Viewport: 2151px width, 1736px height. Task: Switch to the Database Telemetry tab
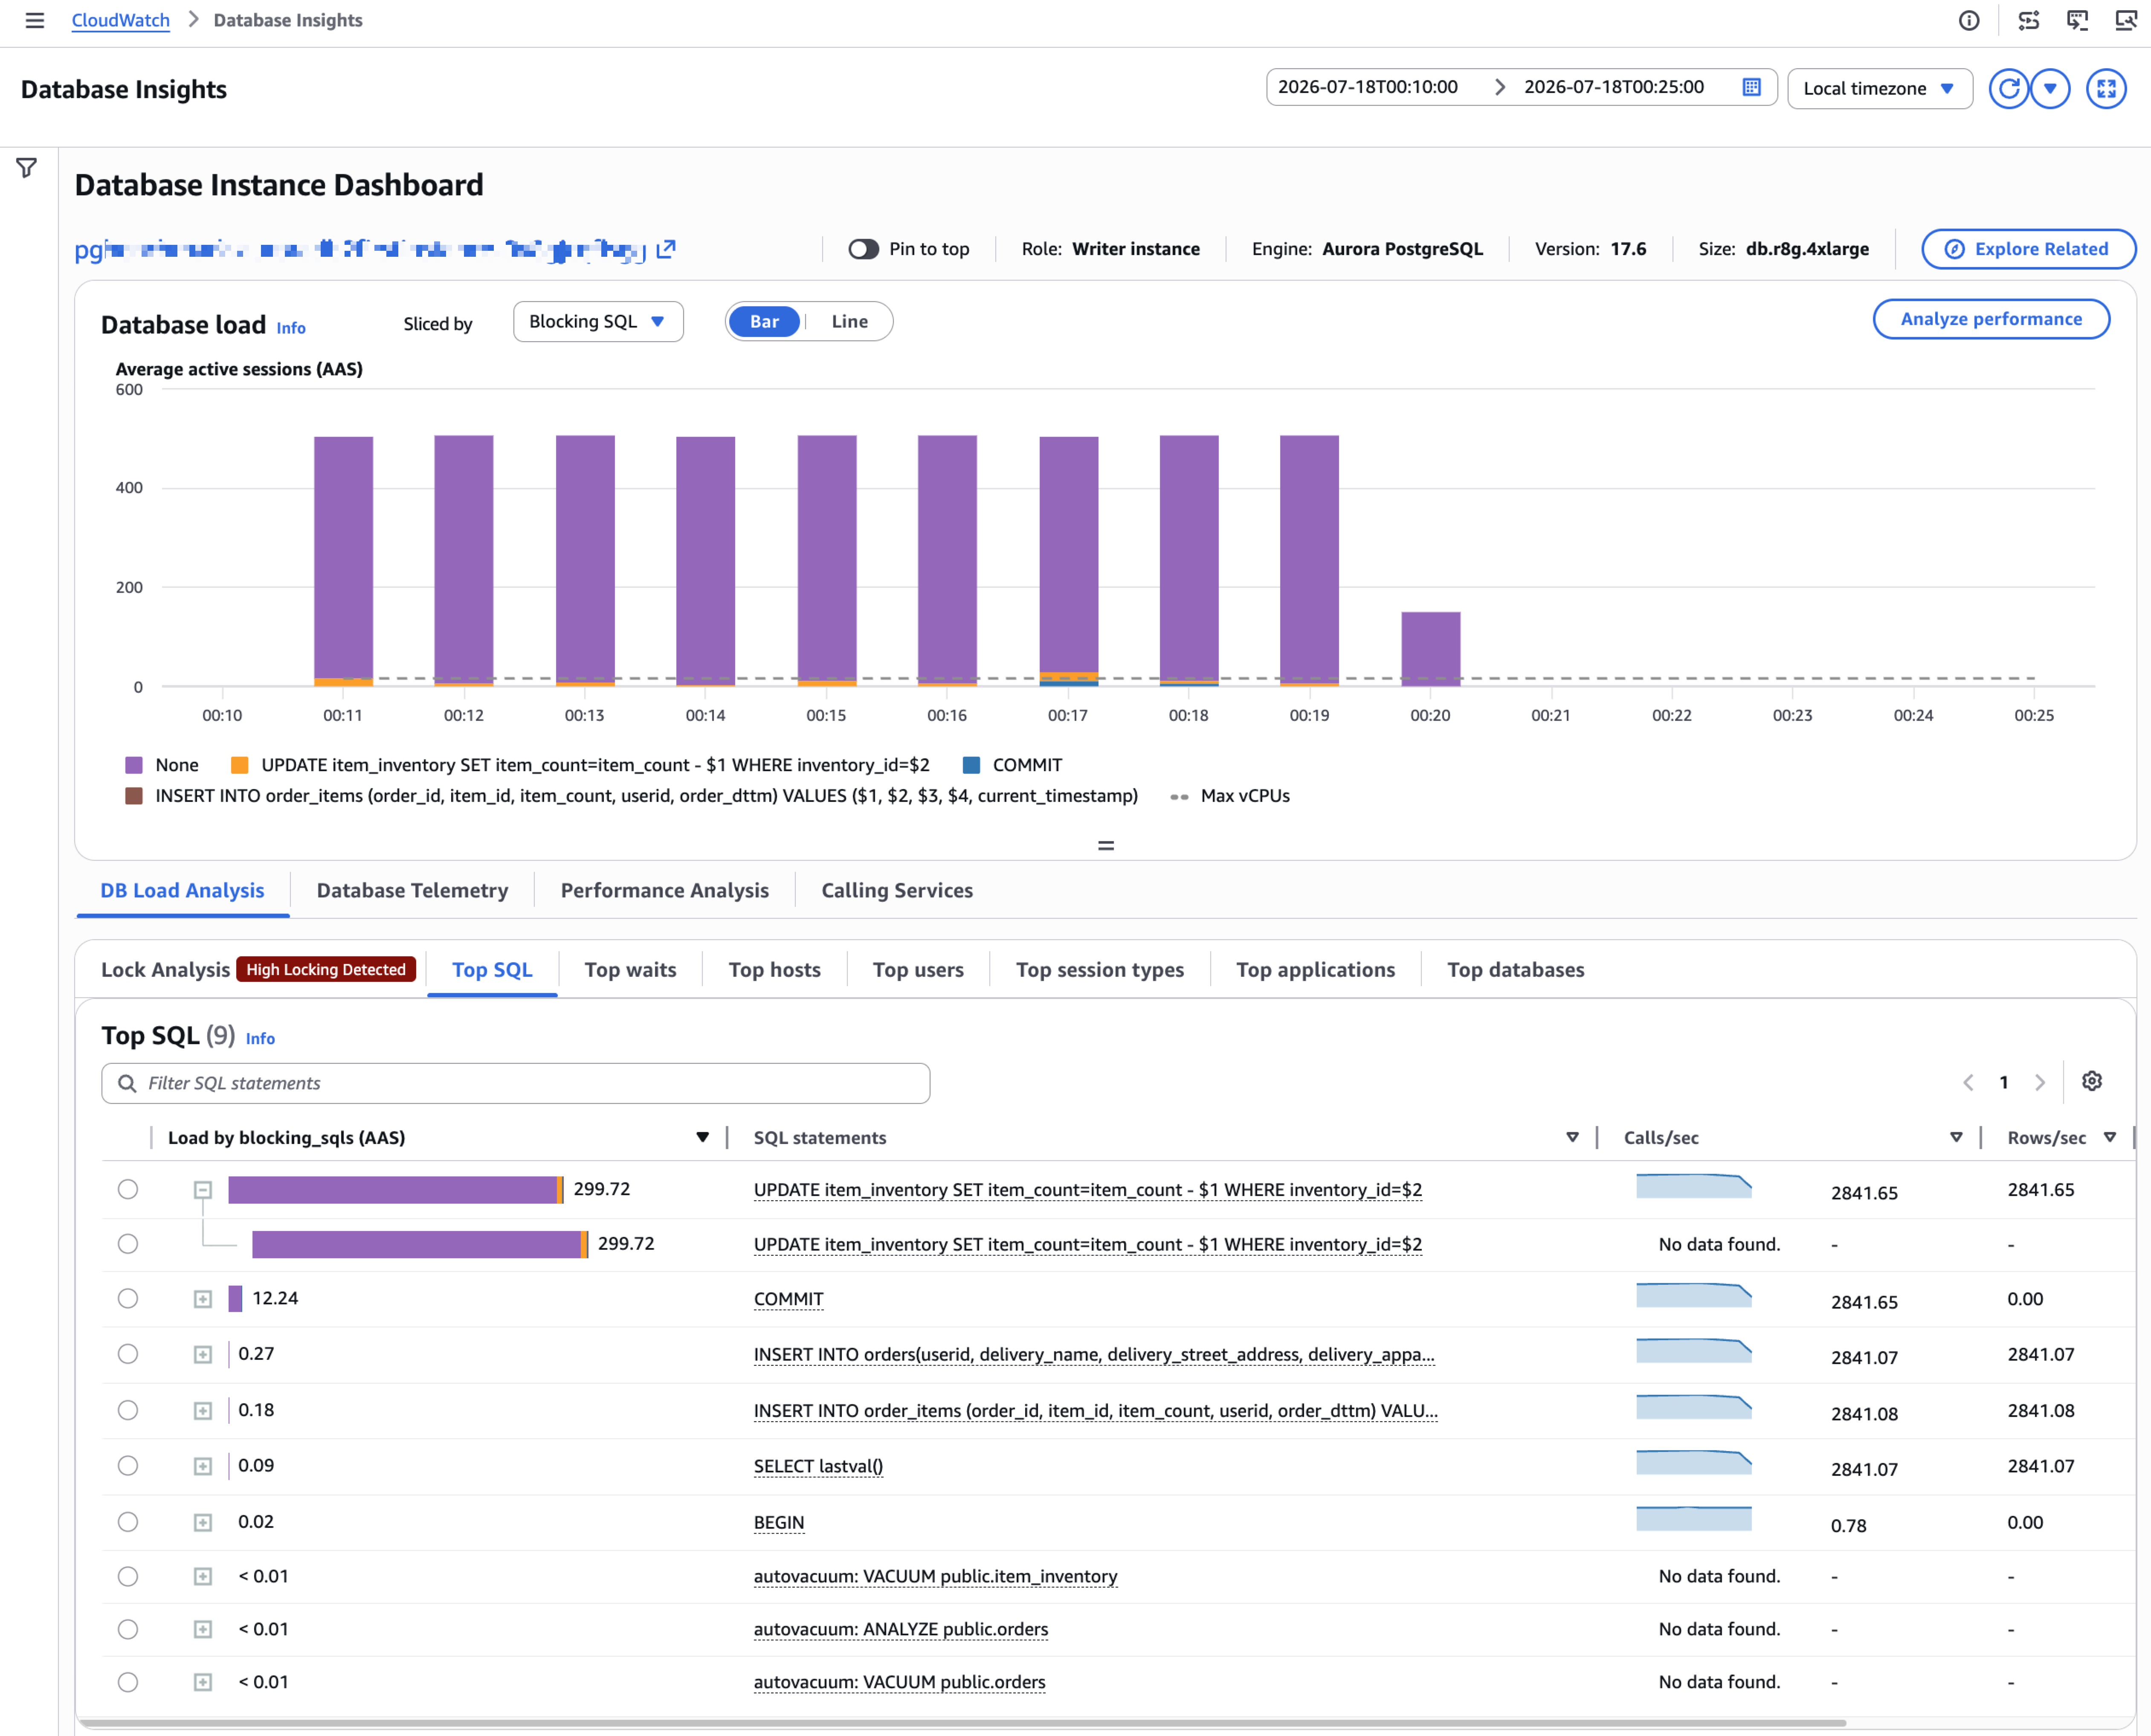click(x=412, y=890)
